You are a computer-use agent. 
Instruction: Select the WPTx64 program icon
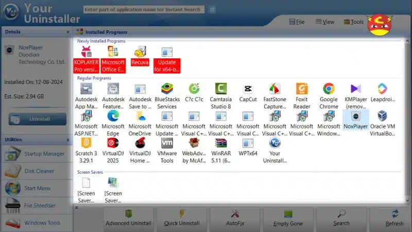248,143
